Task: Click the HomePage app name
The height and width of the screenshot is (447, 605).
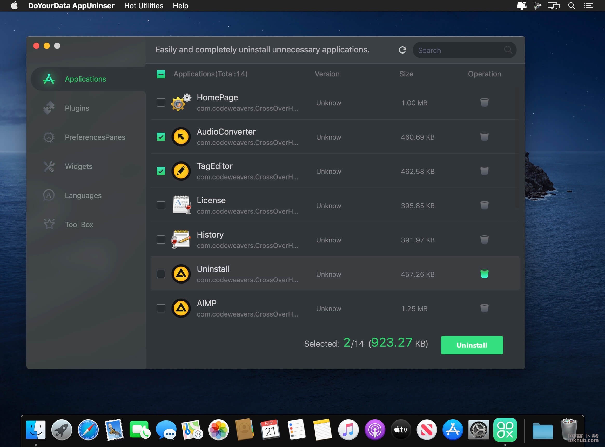Action: pos(217,97)
